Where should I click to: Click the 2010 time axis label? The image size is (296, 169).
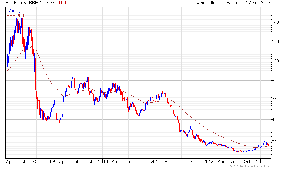103,162
